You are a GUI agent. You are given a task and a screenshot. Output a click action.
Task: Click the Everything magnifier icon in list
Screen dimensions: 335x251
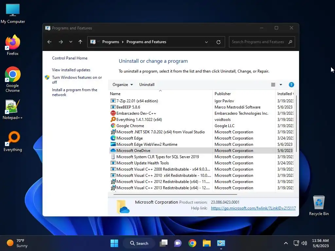[113, 119]
